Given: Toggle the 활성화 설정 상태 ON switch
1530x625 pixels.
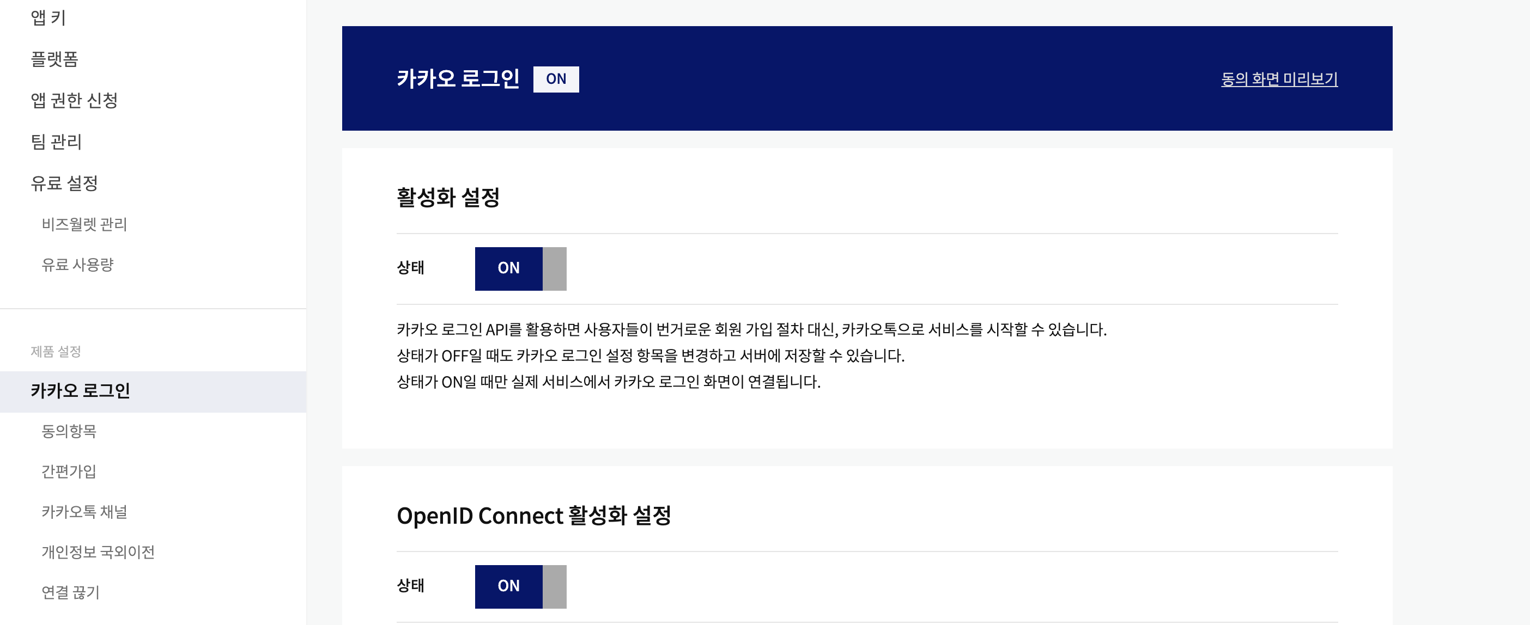Looking at the screenshot, I should point(520,268).
